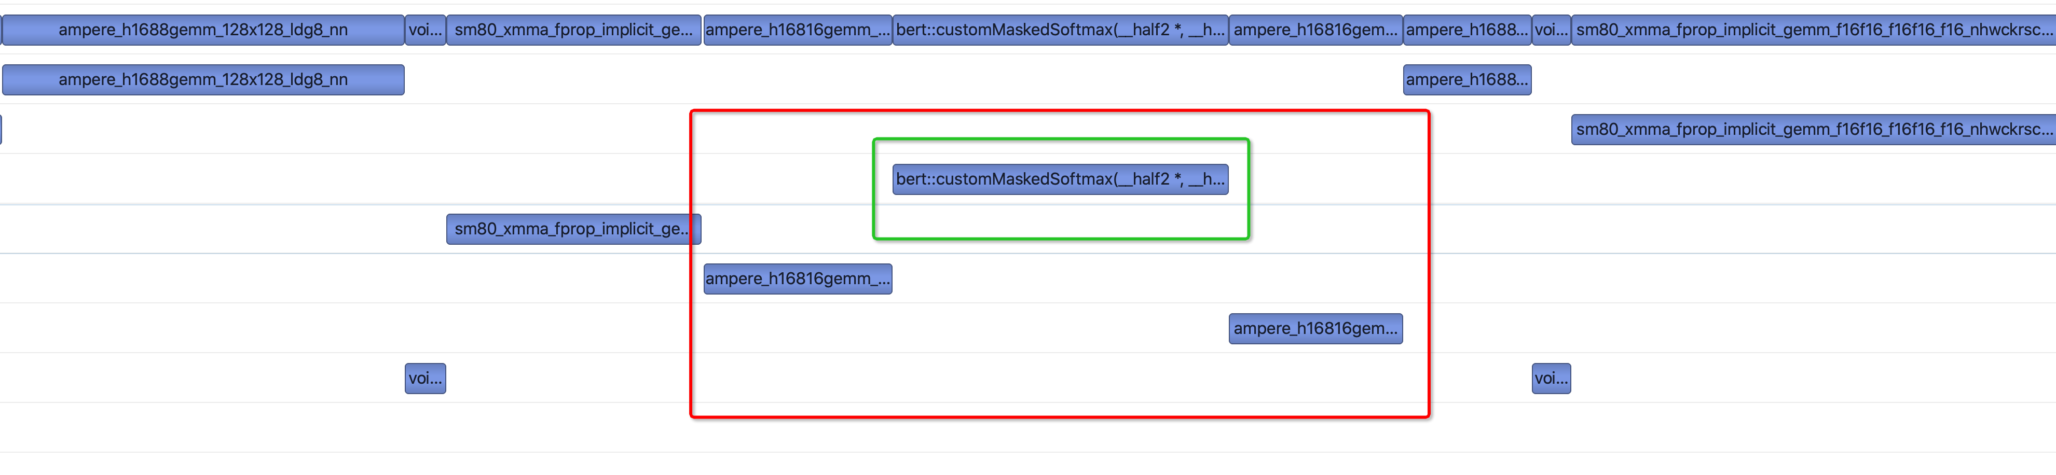
Task: Select bert::customMaskedSoftmax block inside green box
Action: pyautogui.click(x=1060, y=179)
